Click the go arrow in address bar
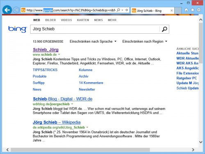Image resolution: width=205 pixels, height=154 pixels. [x=126, y=10]
